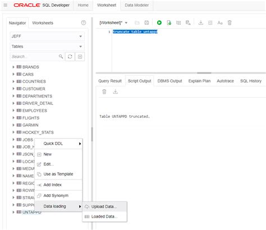Screen dimensions: 266x230
Task: Click the Edit pencil icon in menu
Action: click(39, 164)
